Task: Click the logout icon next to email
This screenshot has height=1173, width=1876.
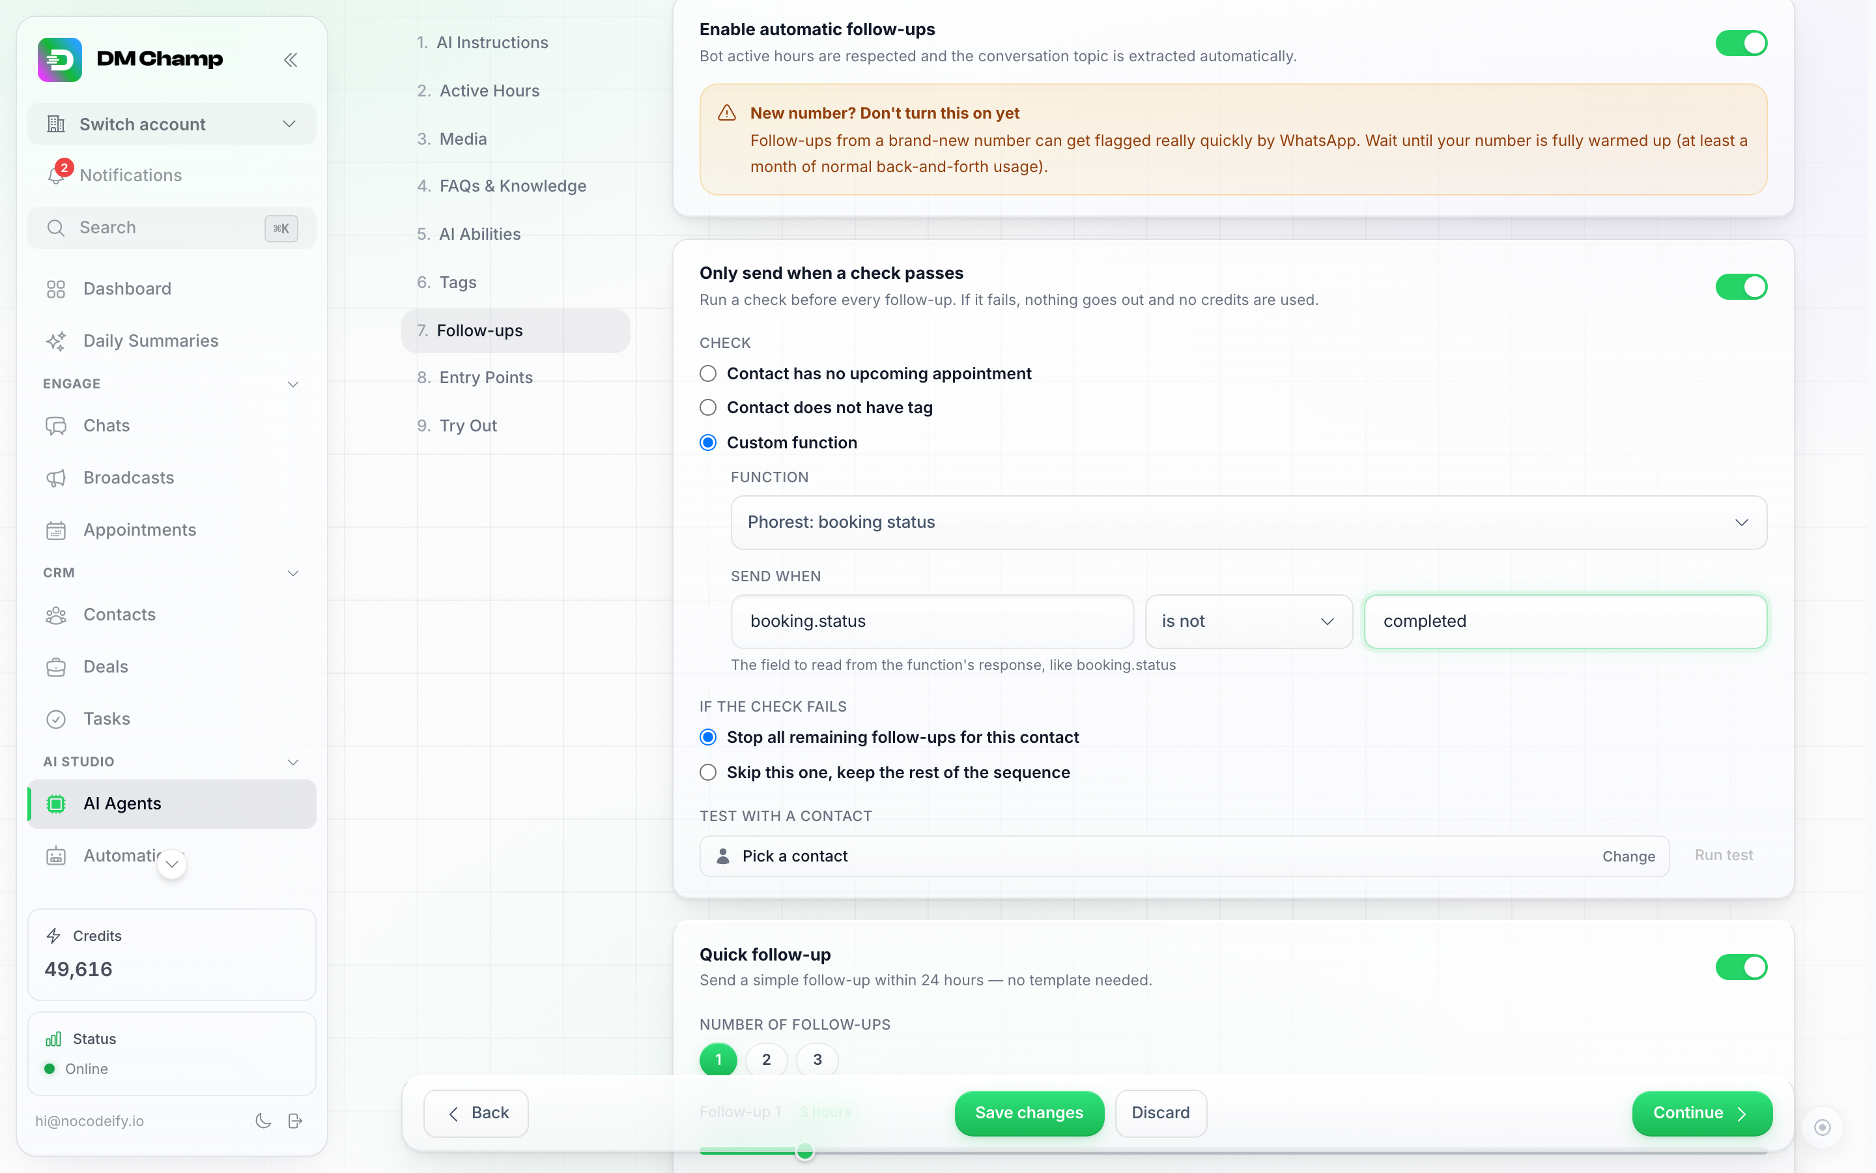Action: 295,1120
